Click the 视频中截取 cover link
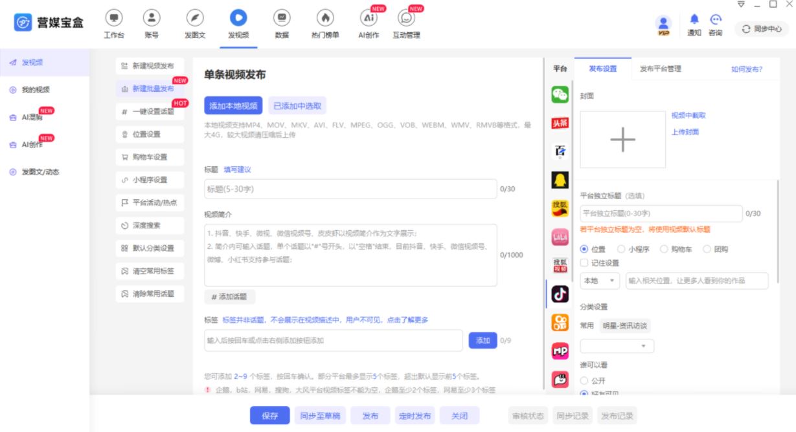The width and height of the screenshot is (796, 432). [x=688, y=116]
